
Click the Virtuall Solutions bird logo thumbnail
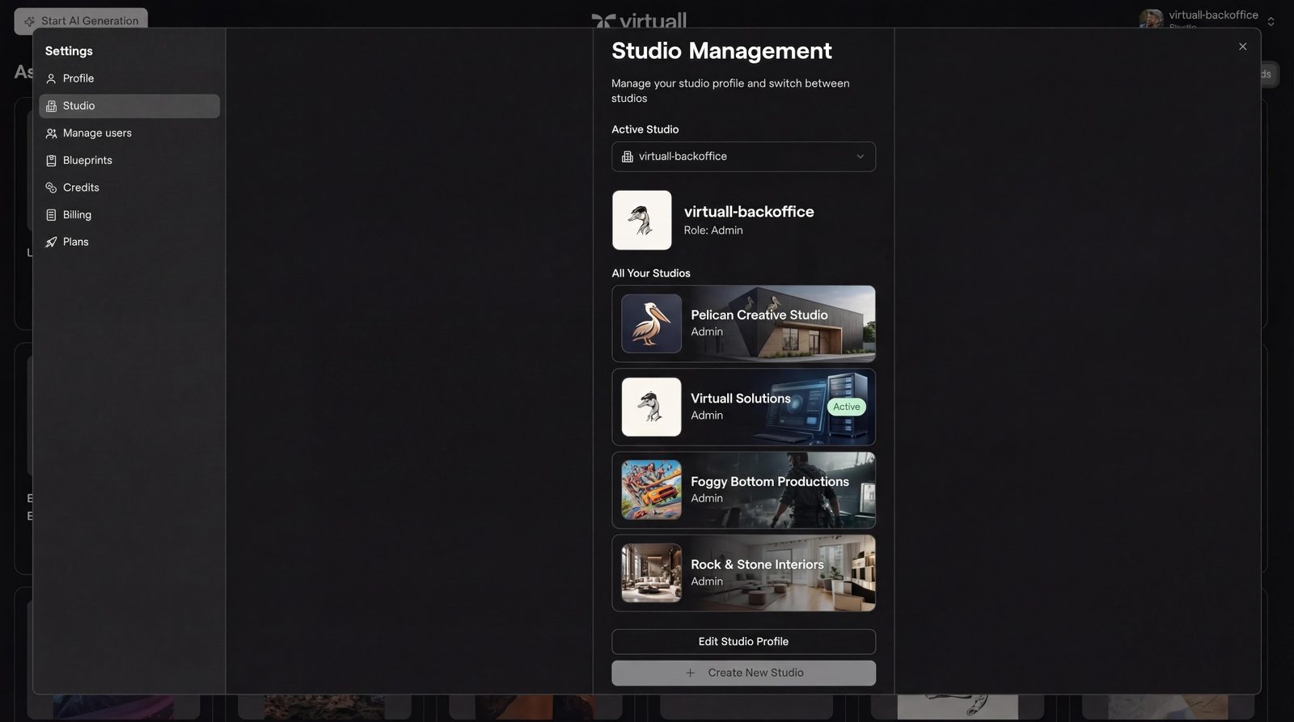point(651,407)
